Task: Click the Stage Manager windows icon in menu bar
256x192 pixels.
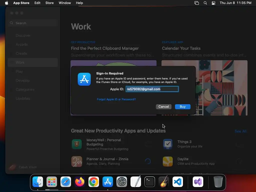Action: pyautogui.click(x=196, y=3)
